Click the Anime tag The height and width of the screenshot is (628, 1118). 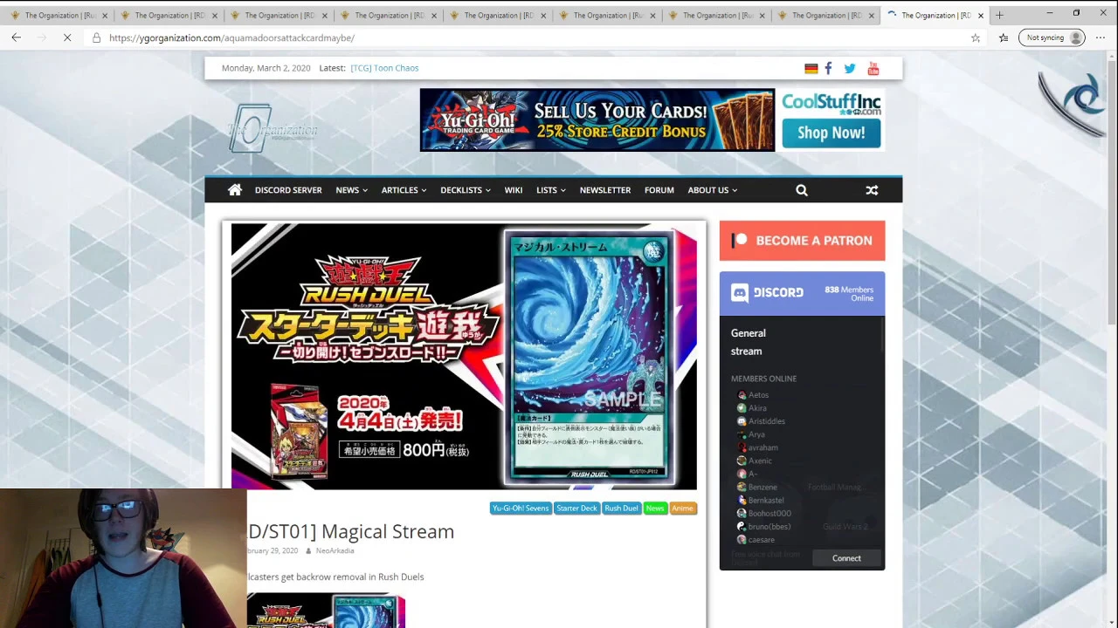click(x=682, y=509)
